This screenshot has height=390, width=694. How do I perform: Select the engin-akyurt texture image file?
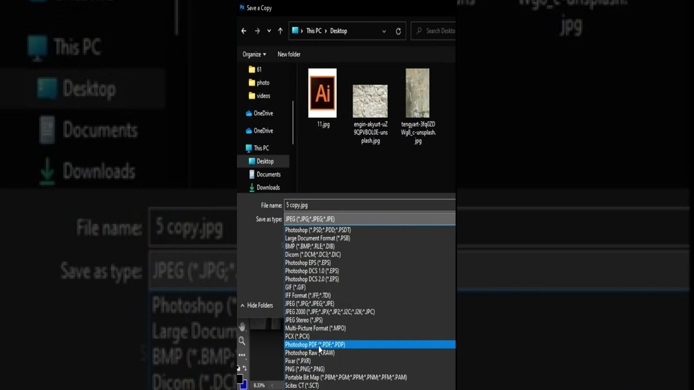pos(370,114)
